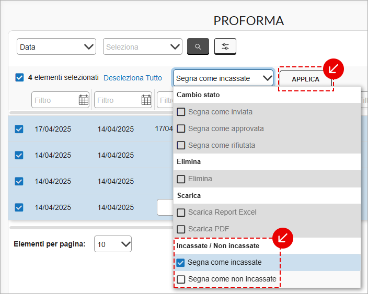This screenshot has height=294, width=368.
Task: Tick Segna come inviata checkbox
Action: coord(181,112)
